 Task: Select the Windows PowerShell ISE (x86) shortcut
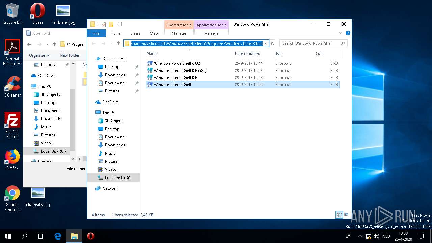click(x=242, y=71)
